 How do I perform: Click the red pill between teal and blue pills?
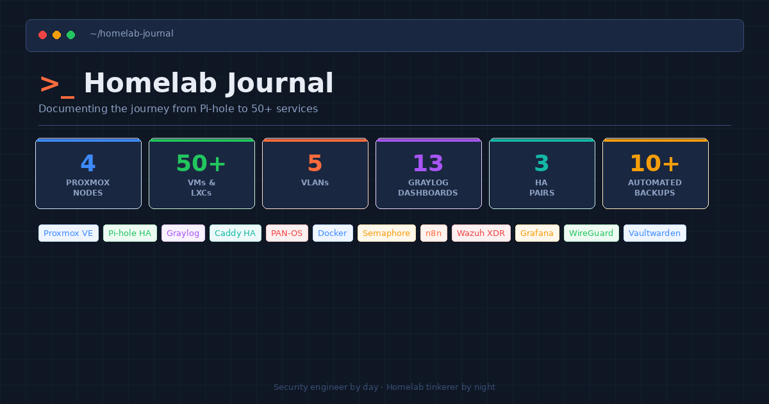coord(287,233)
